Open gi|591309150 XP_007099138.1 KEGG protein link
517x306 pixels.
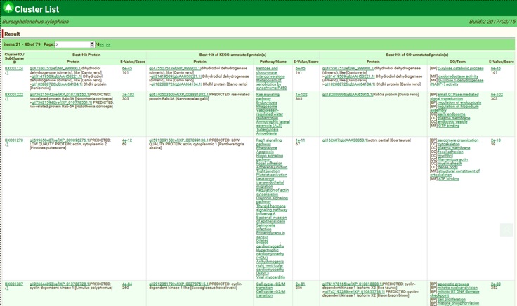pos(178,140)
